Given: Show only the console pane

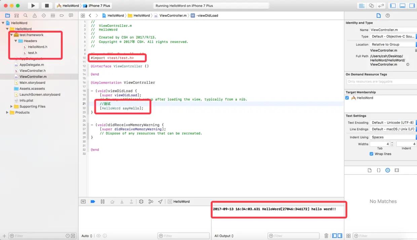Looking at the screenshot, I should click(340, 236).
